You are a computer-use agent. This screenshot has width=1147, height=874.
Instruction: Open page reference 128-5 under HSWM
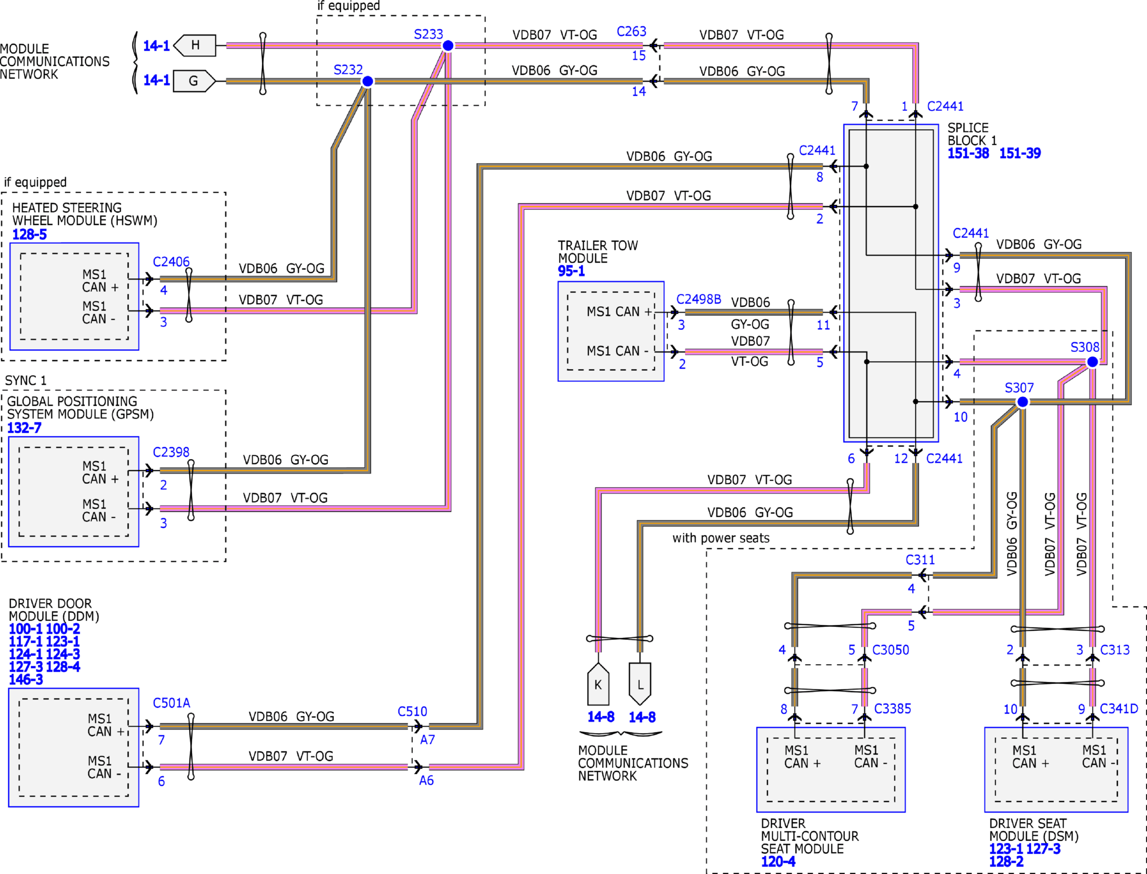[29, 235]
